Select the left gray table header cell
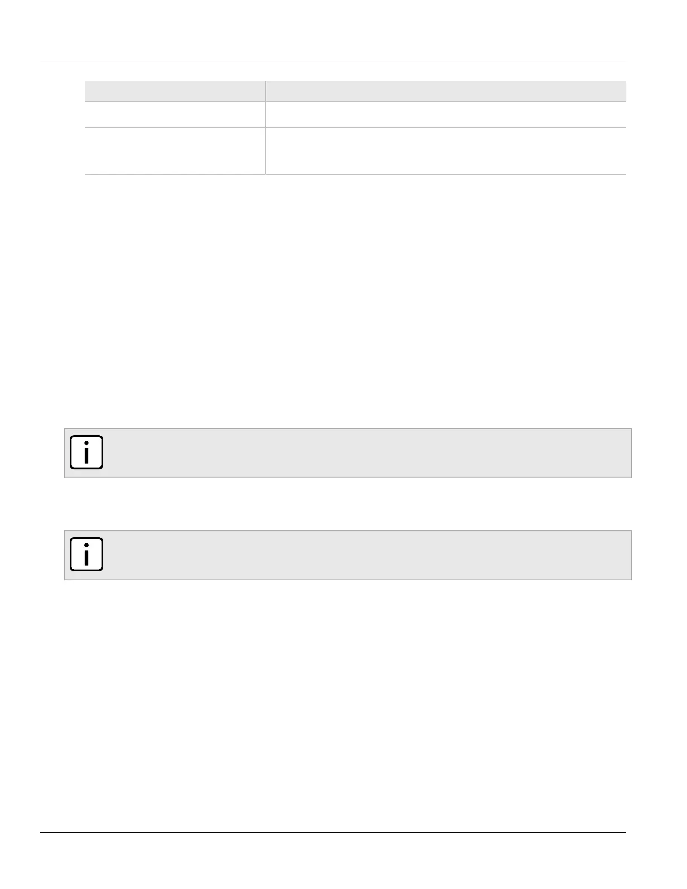Screen dimensions: 687x889 [175, 91]
